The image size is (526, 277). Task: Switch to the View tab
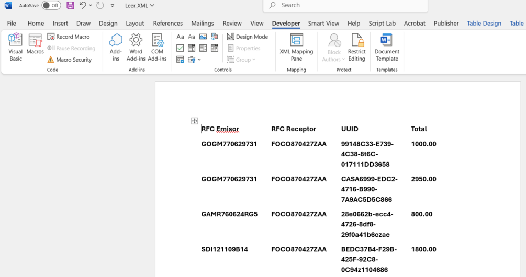256,24
